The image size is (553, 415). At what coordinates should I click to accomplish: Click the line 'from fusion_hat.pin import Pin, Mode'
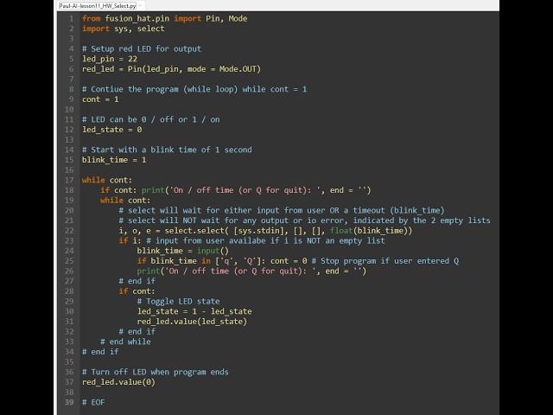coord(164,18)
